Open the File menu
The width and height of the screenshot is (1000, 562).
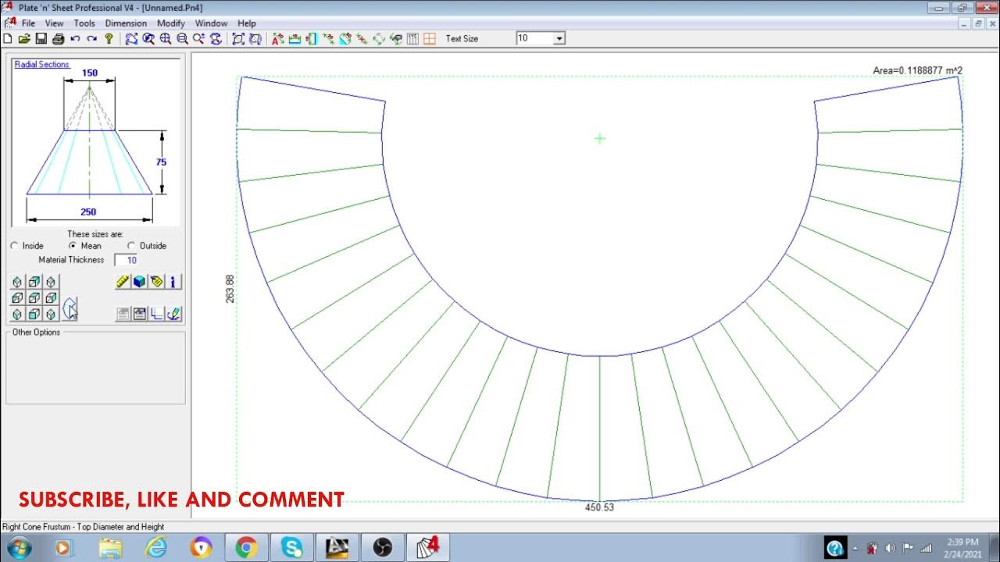click(x=28, y=23)
